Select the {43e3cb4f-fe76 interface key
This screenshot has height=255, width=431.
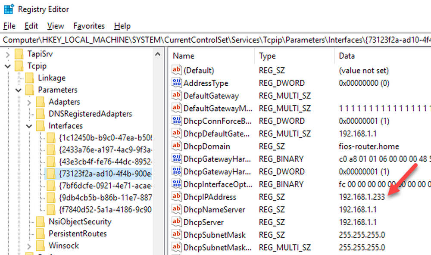pyautogui.click(x=105, y=162)
